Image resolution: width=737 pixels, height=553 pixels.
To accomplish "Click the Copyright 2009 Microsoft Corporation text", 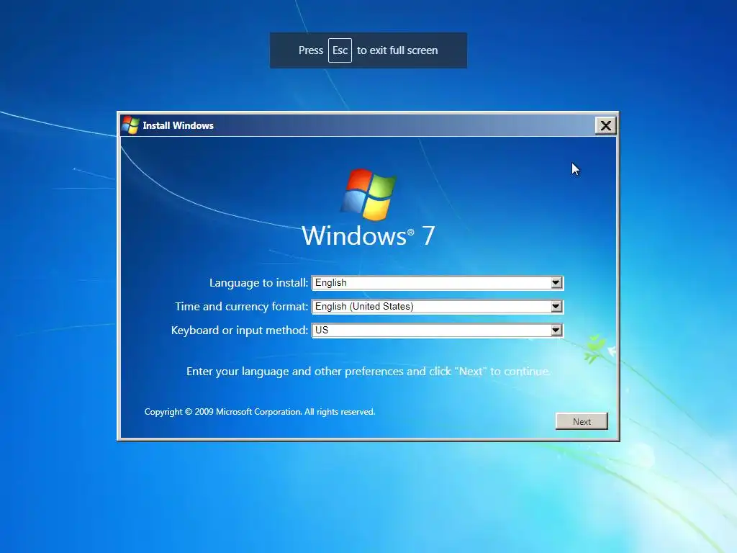I will point(259,412).
